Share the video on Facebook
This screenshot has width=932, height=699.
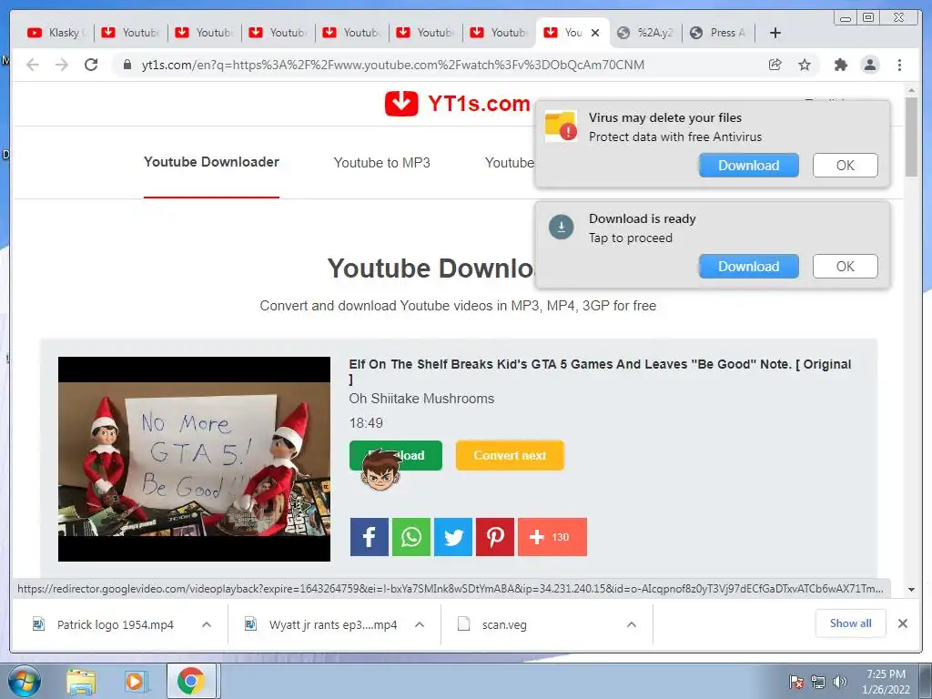[x=370, y=537]
